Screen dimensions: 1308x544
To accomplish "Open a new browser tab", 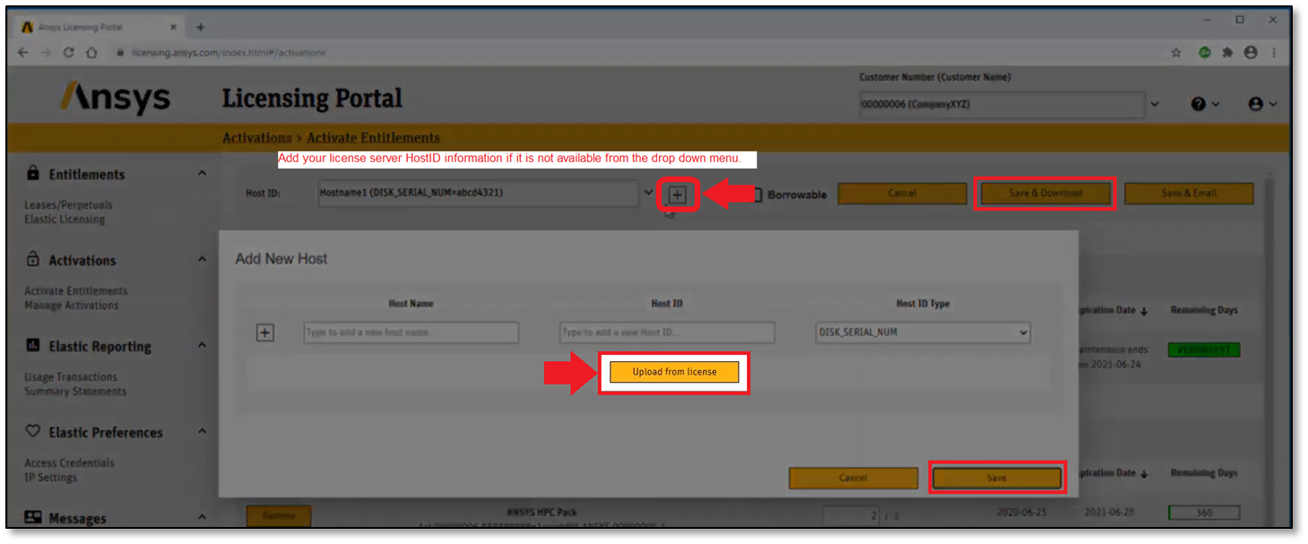I will [201, 27].
